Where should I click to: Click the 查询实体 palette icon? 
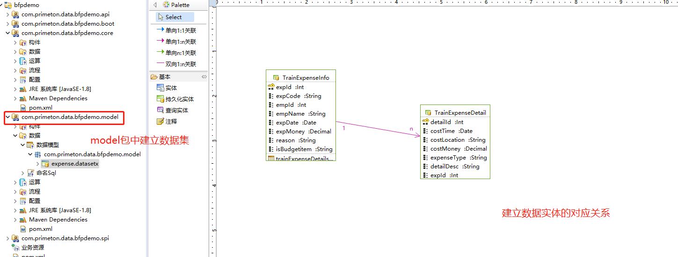coord(161,110)
